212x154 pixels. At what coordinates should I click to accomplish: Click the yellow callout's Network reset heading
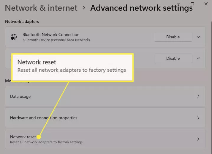[37, 62]
